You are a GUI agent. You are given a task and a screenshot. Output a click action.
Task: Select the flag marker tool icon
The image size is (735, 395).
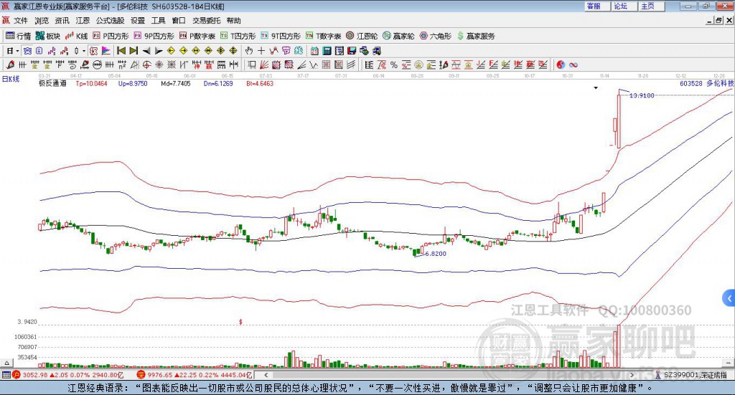coord(106,51)
